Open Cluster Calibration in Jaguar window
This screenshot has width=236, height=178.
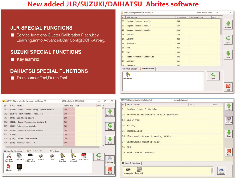pos(30,158)
